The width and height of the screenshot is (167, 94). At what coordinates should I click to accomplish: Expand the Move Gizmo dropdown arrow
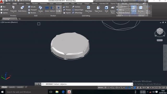click(151, 12)
